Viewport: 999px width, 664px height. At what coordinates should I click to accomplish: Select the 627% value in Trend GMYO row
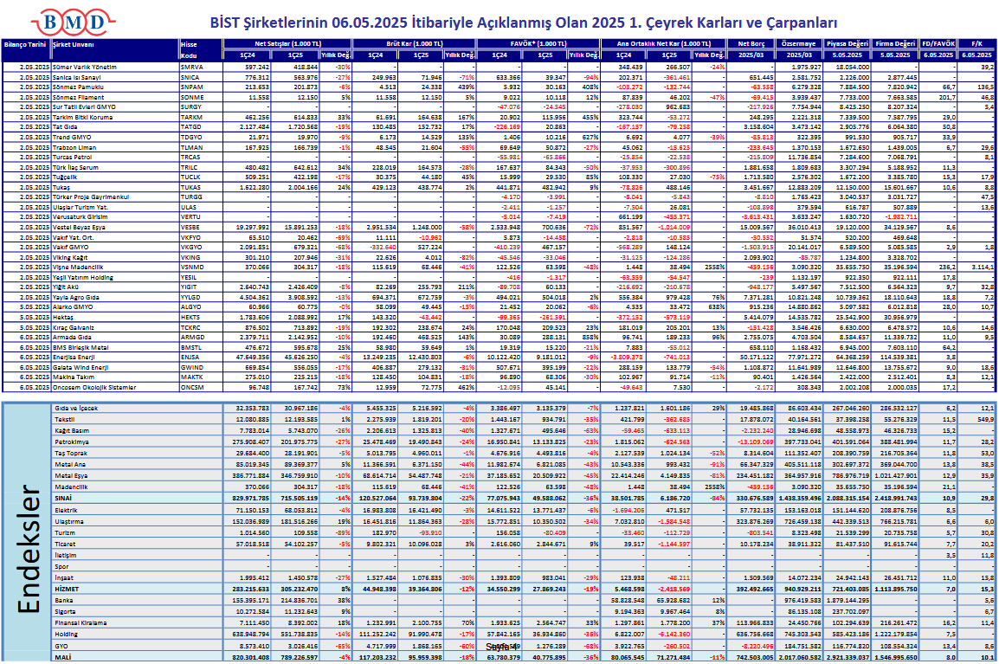click(590, 137)
